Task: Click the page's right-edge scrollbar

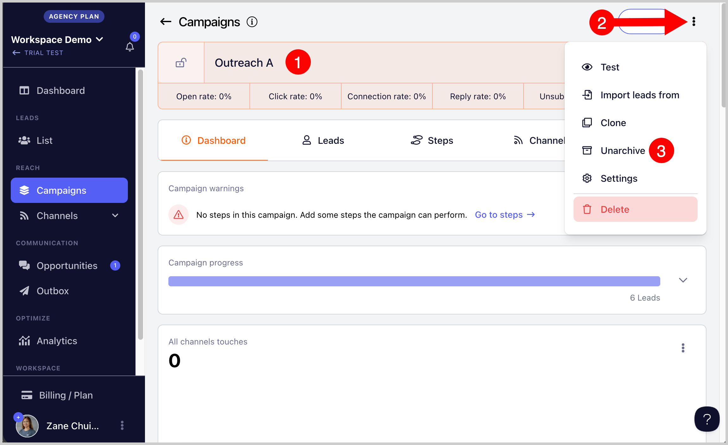Action: point(724,55)
